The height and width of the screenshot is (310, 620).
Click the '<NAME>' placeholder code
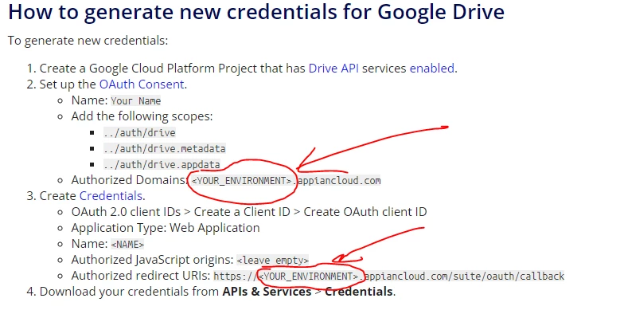click(127, 245)
